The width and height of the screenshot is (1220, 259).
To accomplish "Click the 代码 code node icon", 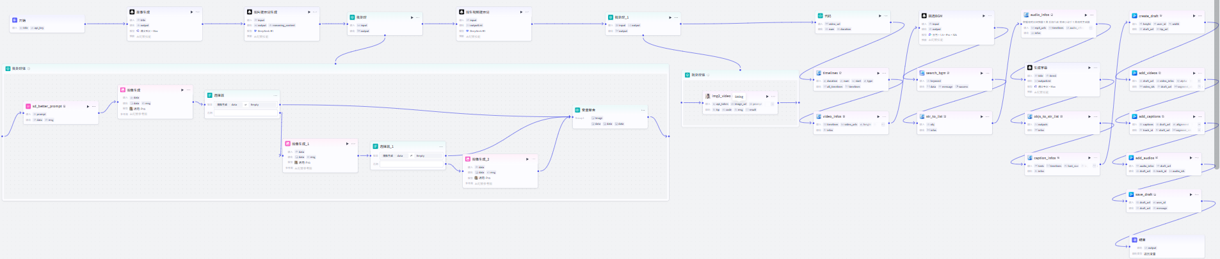I will point(820,16).
